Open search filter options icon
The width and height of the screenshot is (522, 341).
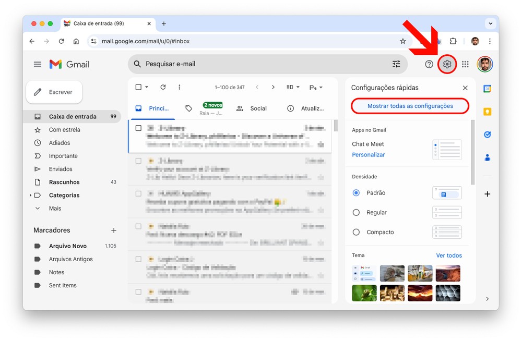click(x=396, y=64)
